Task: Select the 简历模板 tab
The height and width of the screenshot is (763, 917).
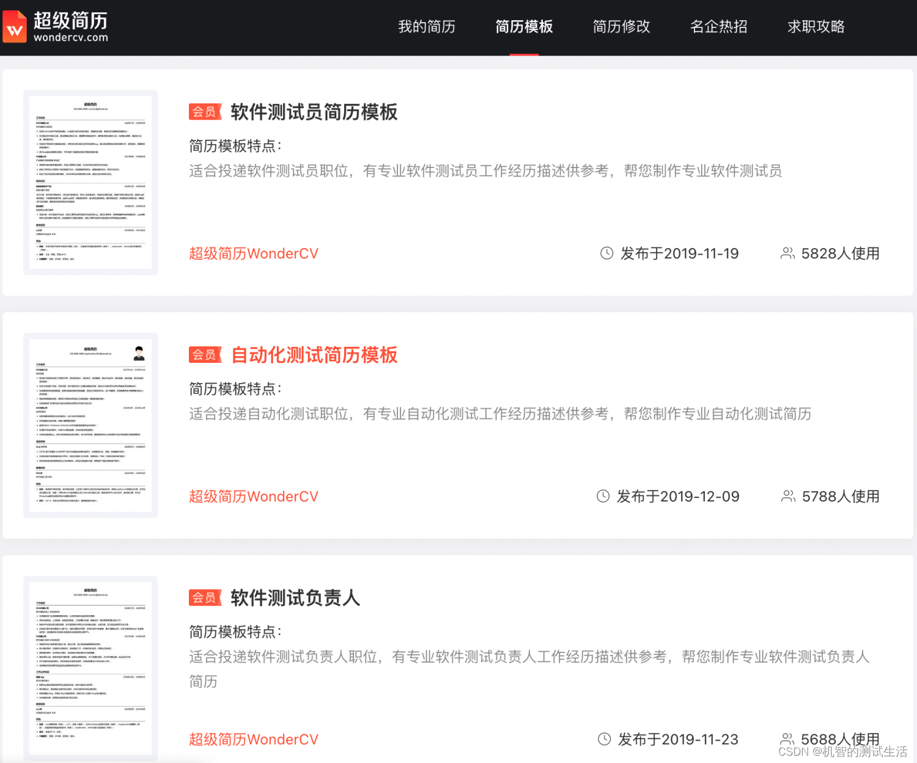Action: (524, 27)
